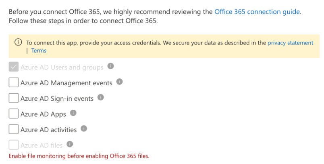This screenshot has width=324, height=164.
Task: Select the Azure AD activities checkbox
Action: pyautogui.click(x=14, y=129)
